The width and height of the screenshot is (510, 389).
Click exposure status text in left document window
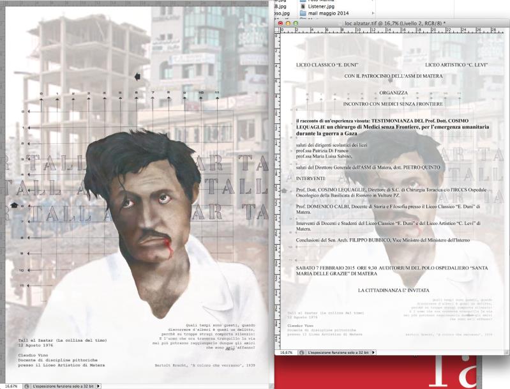(63, 386)
